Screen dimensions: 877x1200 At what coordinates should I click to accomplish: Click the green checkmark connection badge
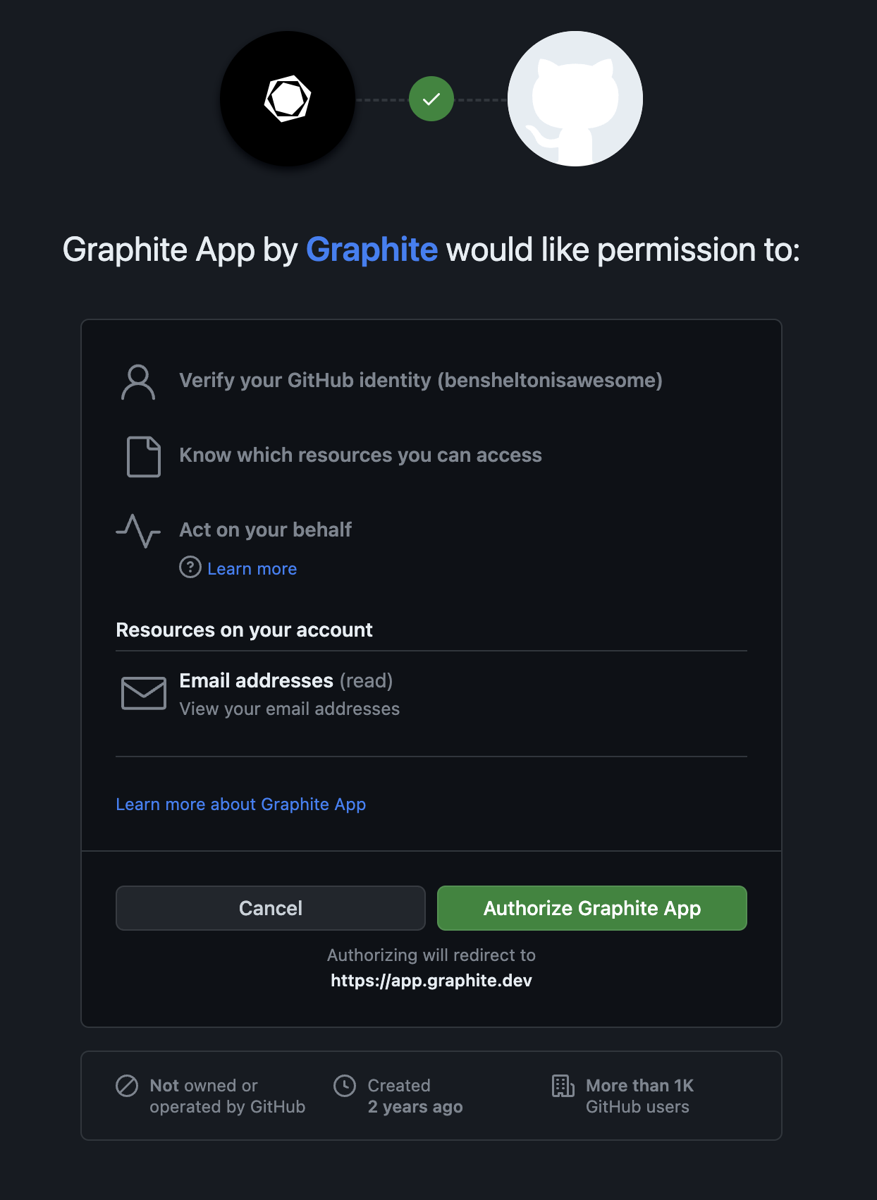coord(431,99)
